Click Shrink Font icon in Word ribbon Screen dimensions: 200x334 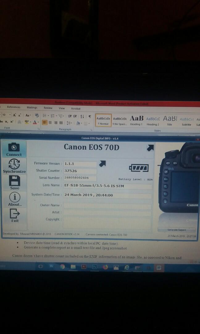coord(19,115)
